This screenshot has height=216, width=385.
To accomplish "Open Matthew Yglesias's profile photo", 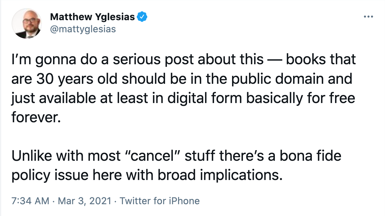I will (x=27, y=23).
